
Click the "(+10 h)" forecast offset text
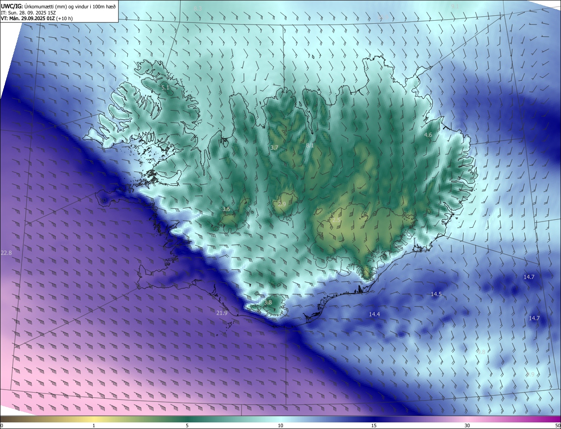tap(64, 18)
